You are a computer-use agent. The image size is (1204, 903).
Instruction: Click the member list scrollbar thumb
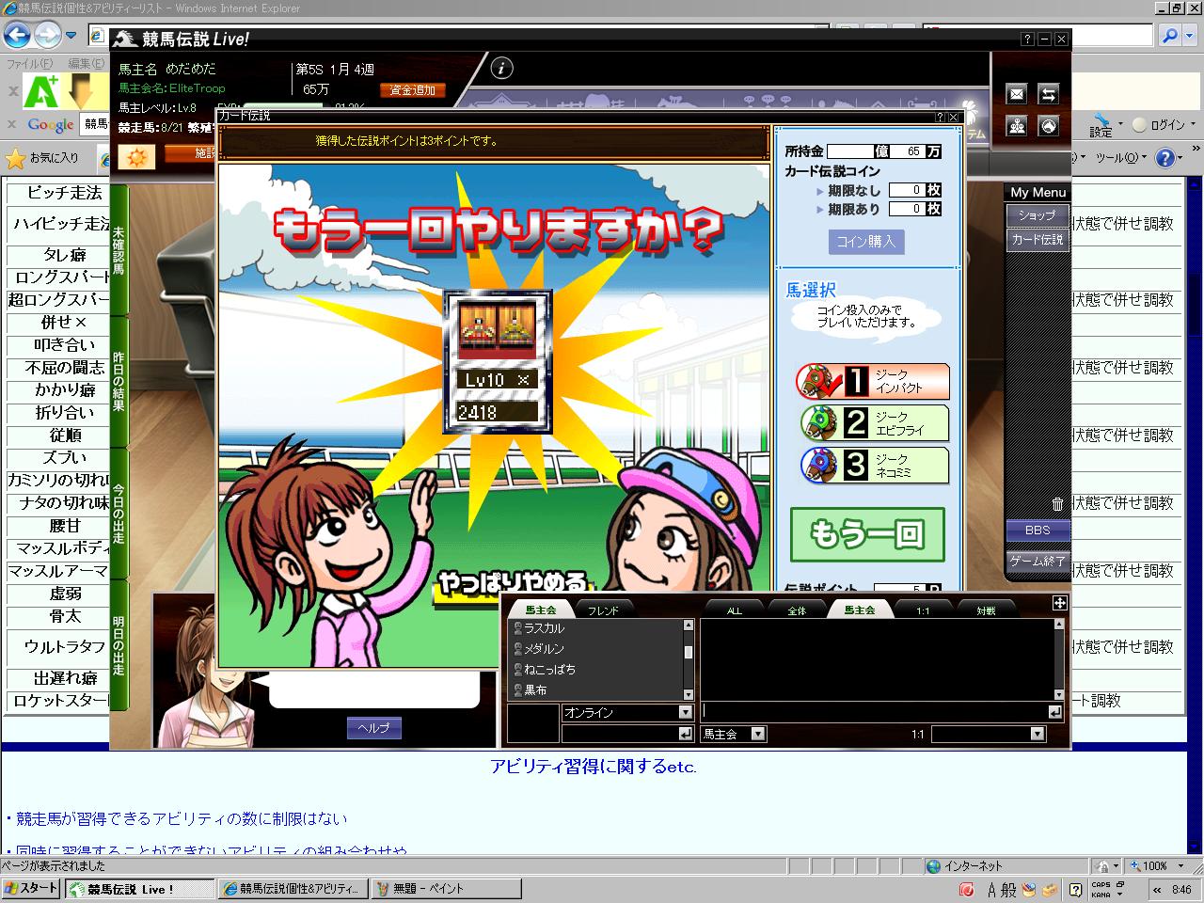point(689,652)
